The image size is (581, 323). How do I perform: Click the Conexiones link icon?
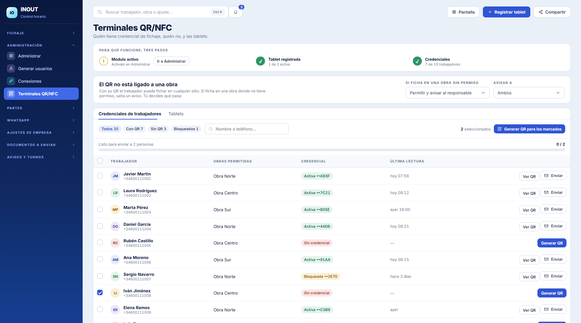[11, 81]
